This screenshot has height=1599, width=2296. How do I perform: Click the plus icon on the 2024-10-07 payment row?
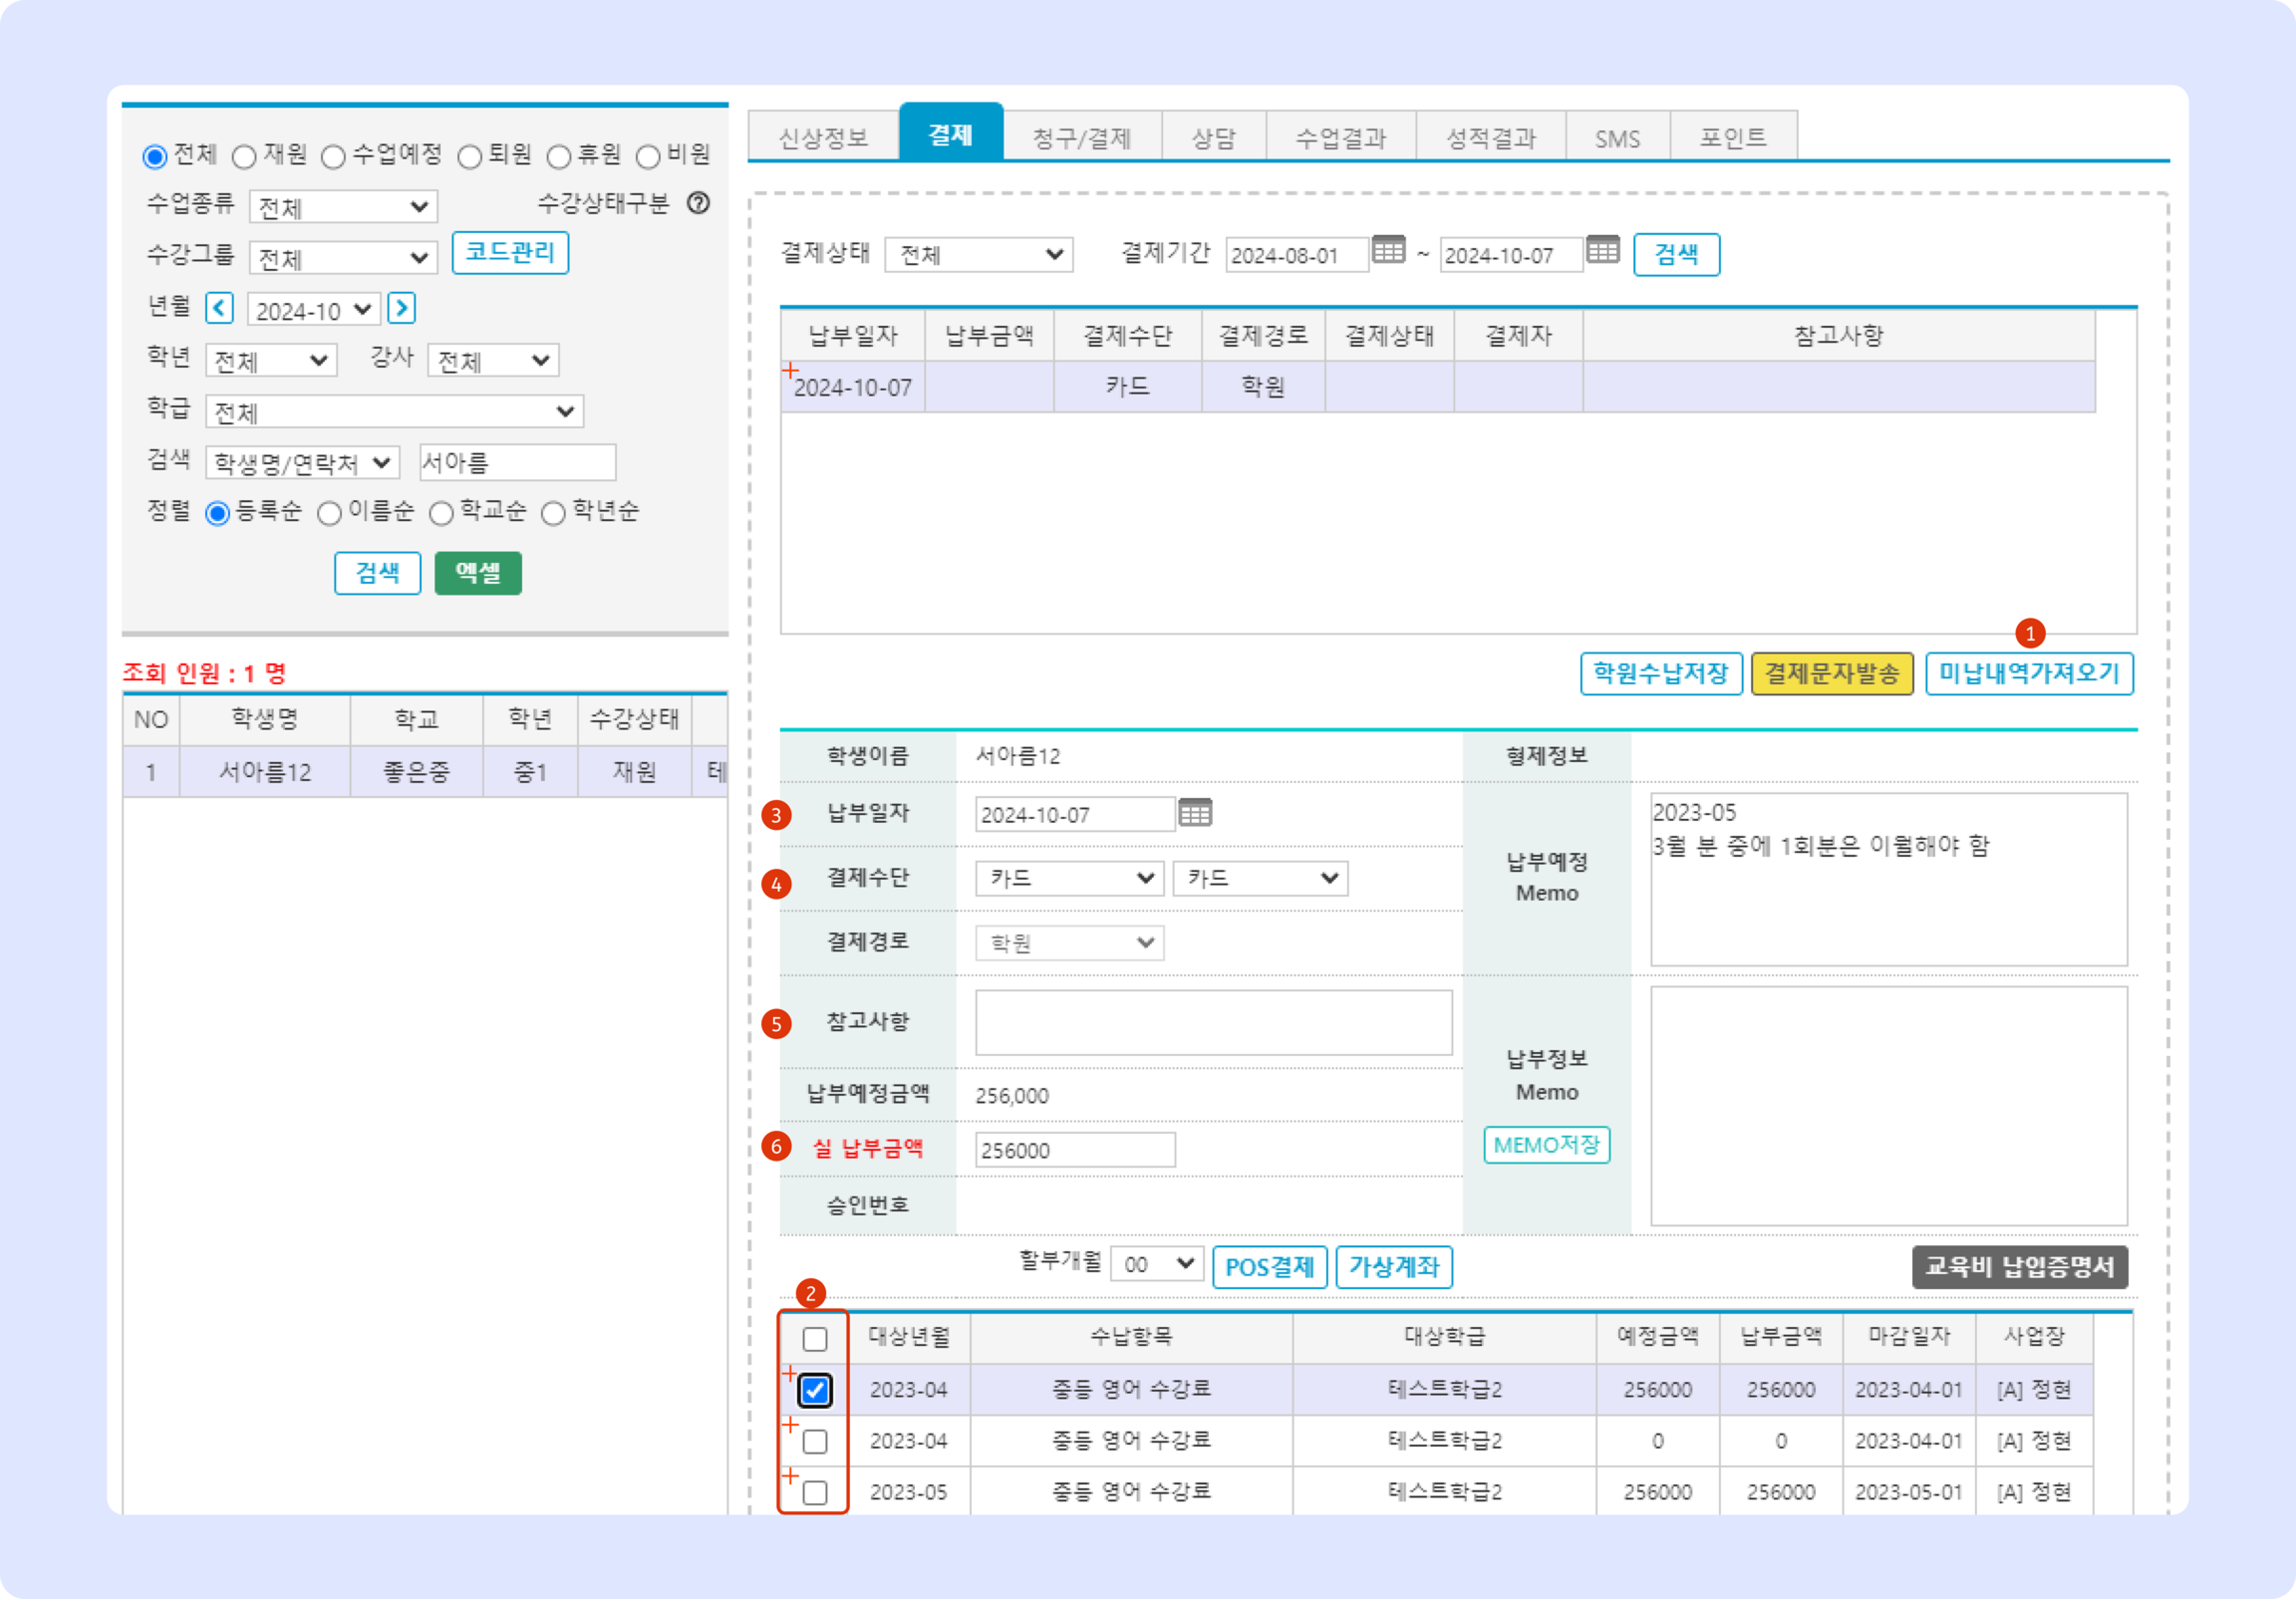pyautogui.click(x=790, y=371)
